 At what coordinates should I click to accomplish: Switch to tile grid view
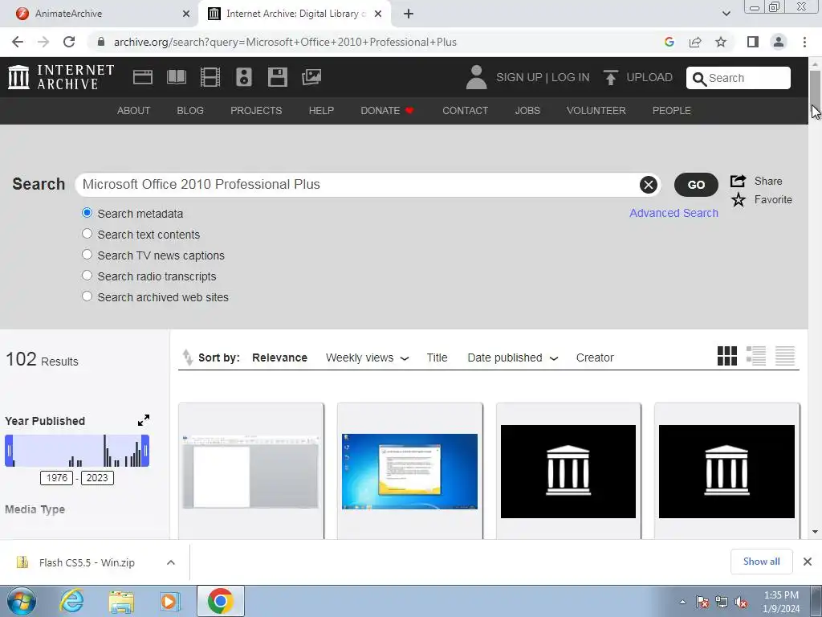tap(726, 356)
